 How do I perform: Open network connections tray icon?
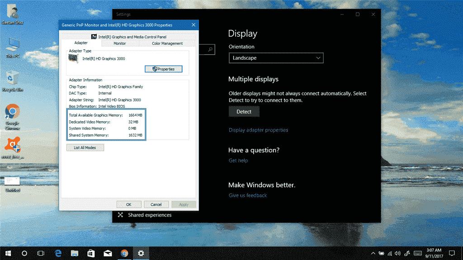point(390,253)
